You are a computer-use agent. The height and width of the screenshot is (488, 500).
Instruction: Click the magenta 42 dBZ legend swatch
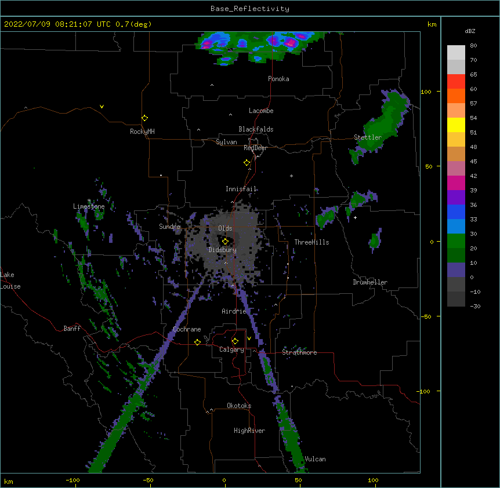[456, 183]
